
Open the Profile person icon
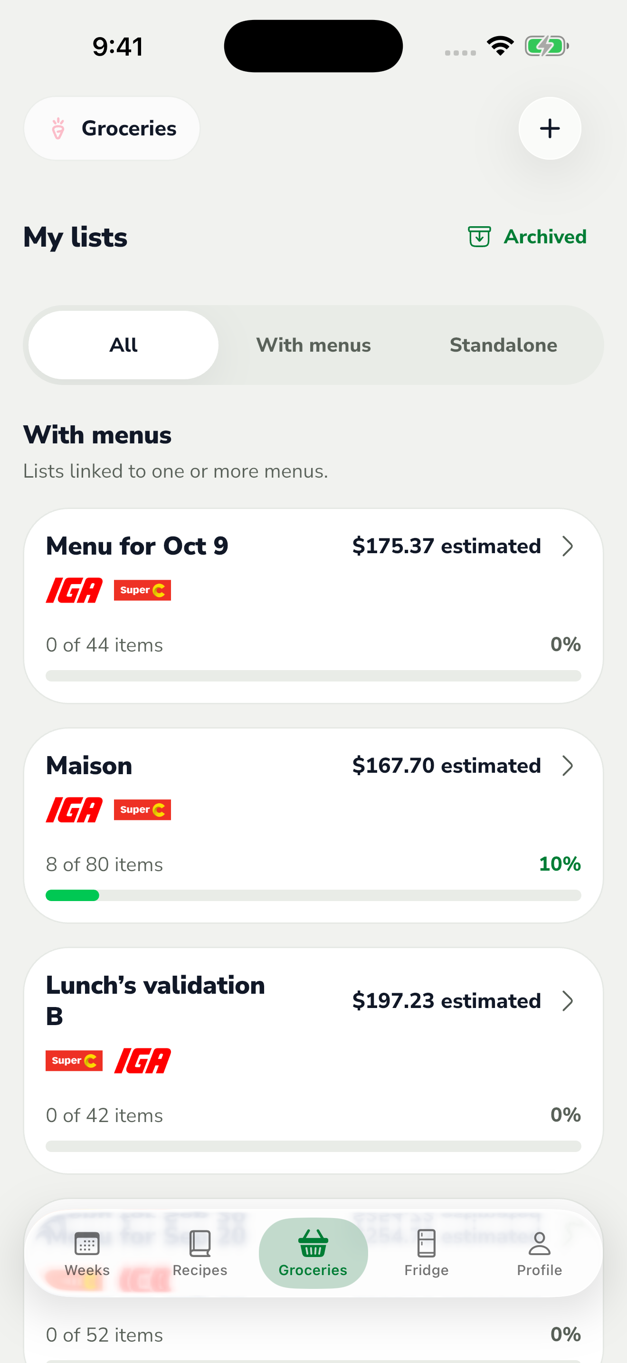(539, 1243)
